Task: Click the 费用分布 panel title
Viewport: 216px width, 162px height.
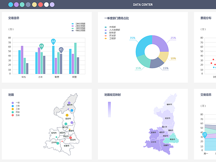Action: (x=206, y=18)
